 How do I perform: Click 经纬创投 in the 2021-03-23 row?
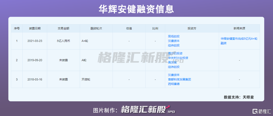pyautogui.click(x=174, y=45)
